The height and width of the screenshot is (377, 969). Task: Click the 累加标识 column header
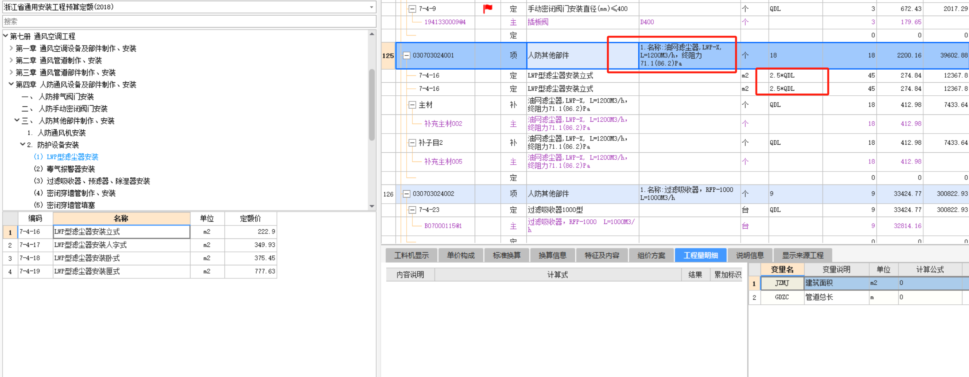[727, 275]
